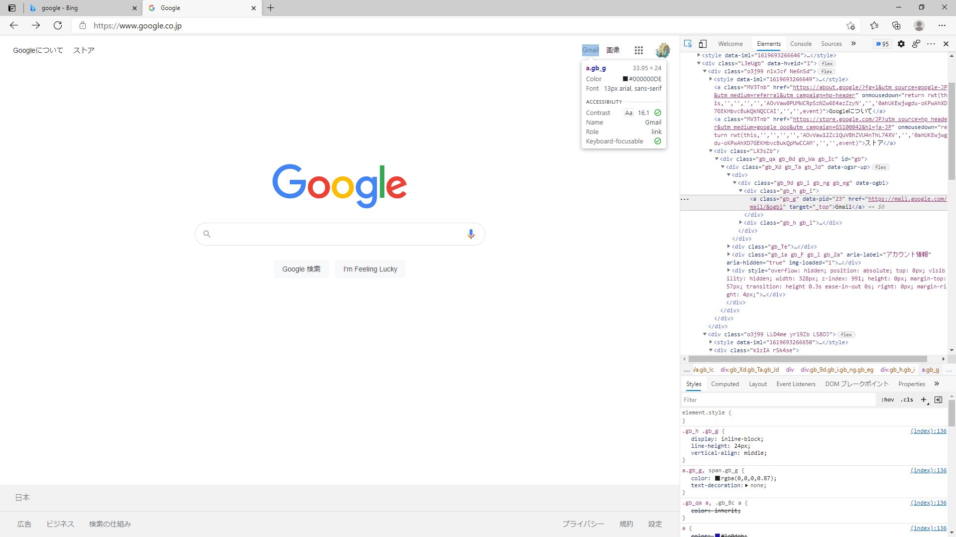Click the Google 検索 button
956x537 pixels.
click(301, 269)
